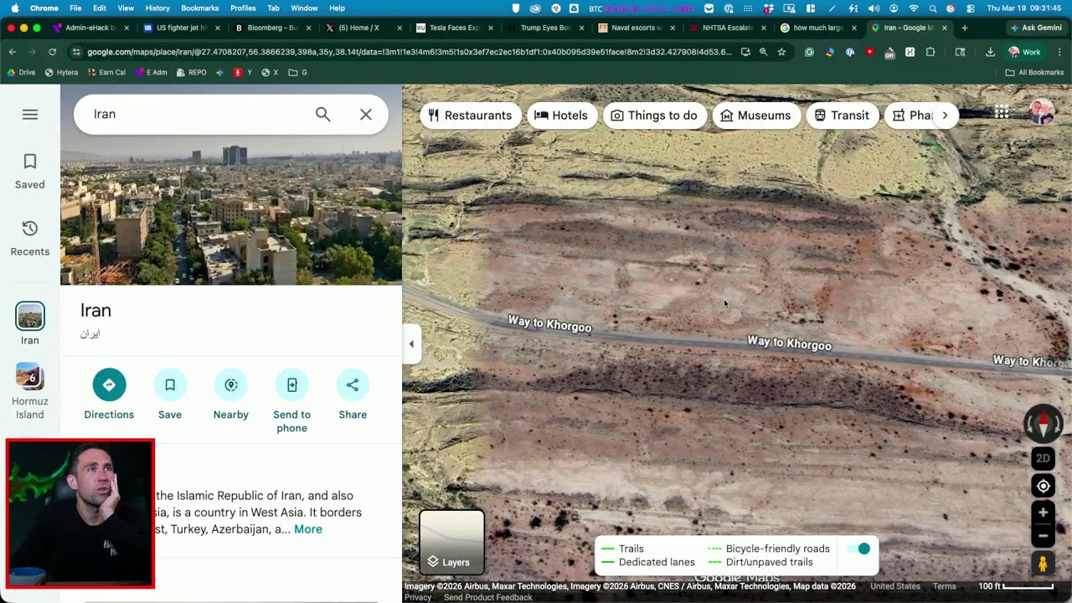The height and width of the screenshot is (603, 1072).
Task: Click the United States region link
Action: coord(895,586)
